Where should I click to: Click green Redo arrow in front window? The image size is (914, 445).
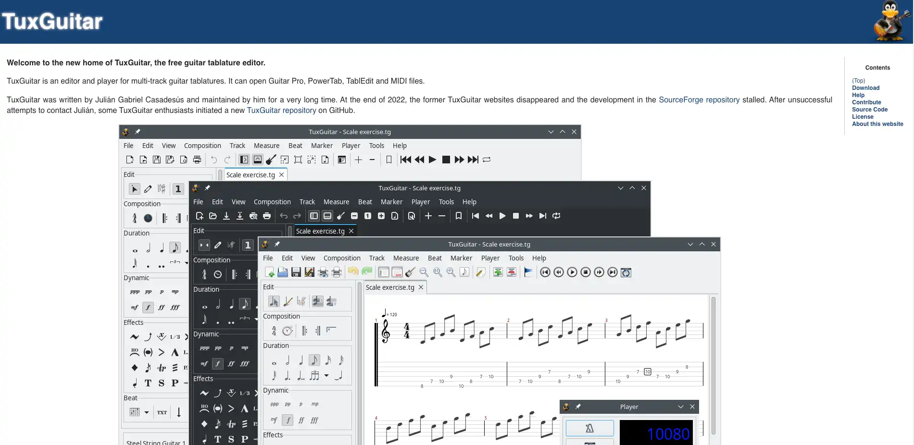pyautogui.click(x=367, y=272)
